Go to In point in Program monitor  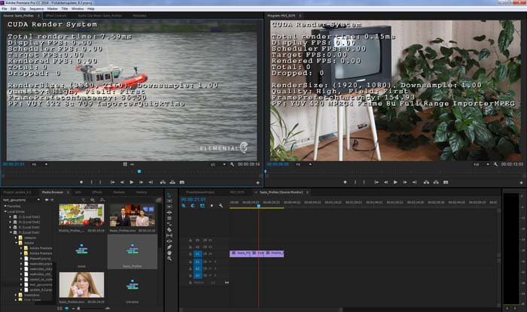[376, 182]
